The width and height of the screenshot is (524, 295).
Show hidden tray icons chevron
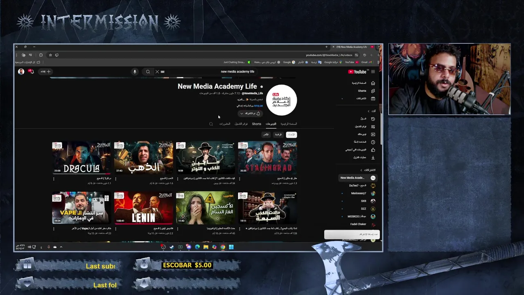point(61,247)
